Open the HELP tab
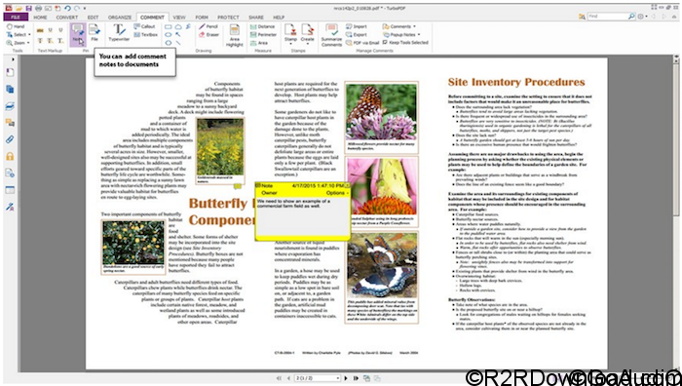The image size is (682, 386). click(279, 18)
